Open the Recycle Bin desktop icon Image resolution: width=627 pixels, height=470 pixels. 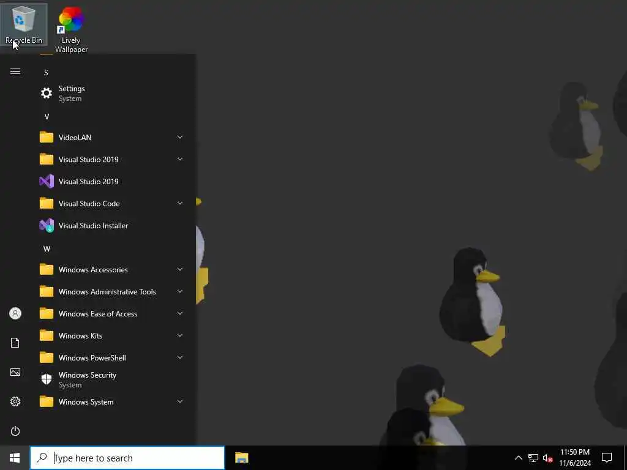click(x=24, y=24)
